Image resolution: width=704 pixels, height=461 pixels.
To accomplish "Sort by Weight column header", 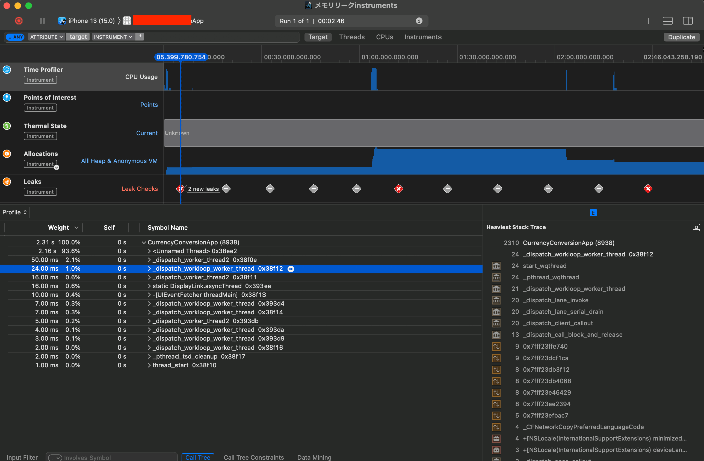I will click(x=59, y=227).
